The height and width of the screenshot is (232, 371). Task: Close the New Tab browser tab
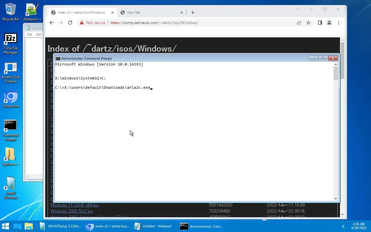click(x=182, y=12)
